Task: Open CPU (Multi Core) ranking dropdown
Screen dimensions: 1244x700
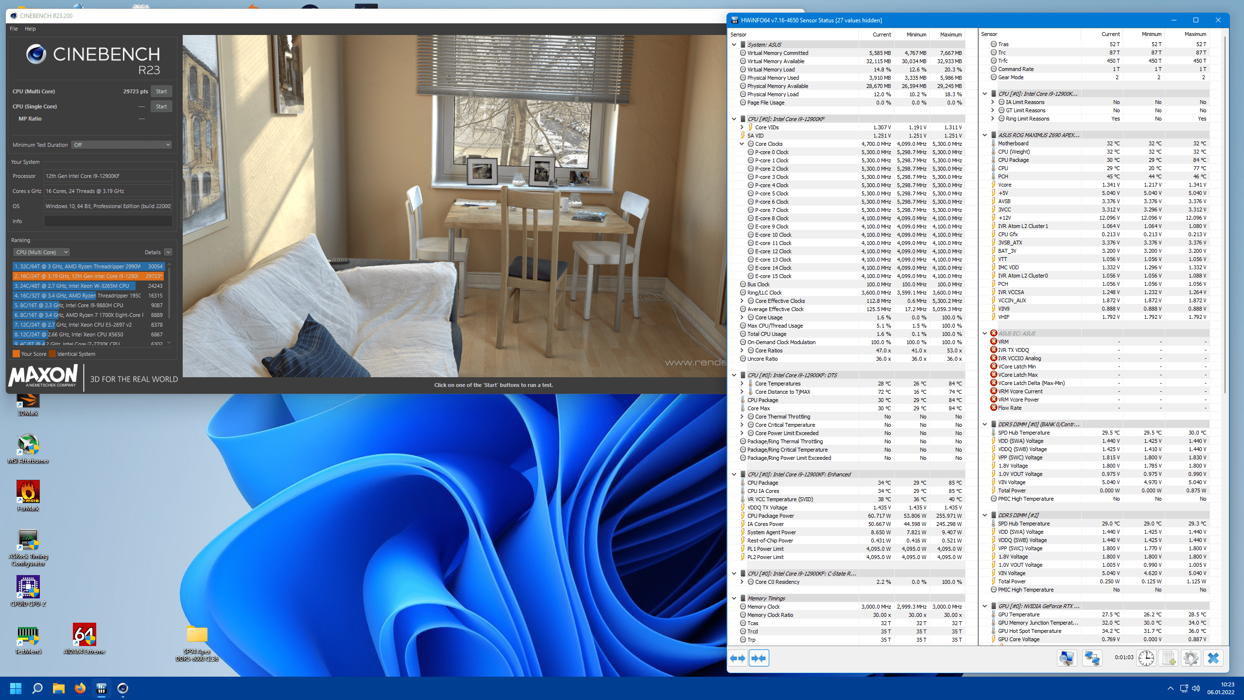Action: 42,252
